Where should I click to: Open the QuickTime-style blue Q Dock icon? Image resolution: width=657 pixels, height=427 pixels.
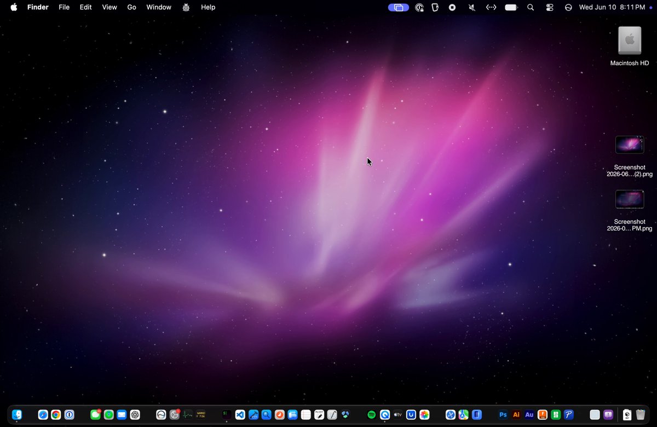(x=385, y=415)
